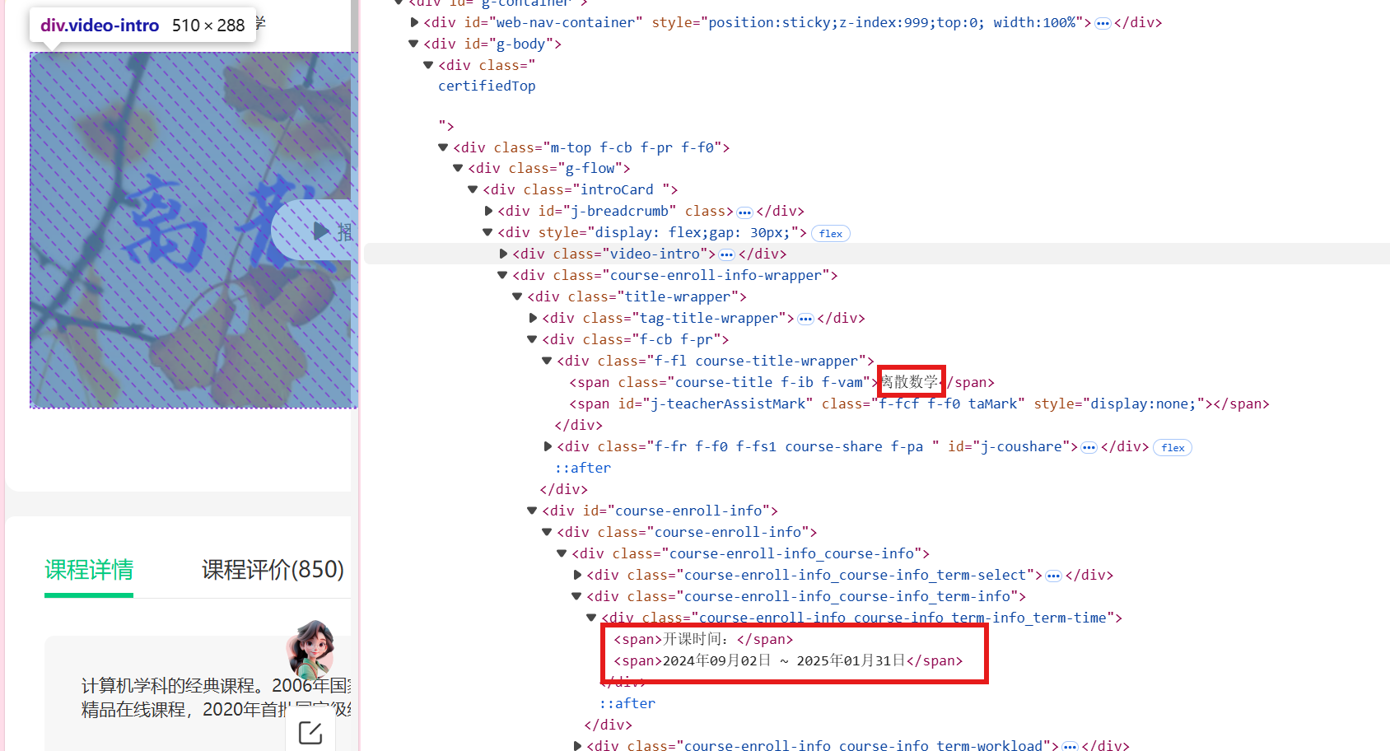Screen dimensions: 1390x751
Task: Collapse the course-info_term-info div
Action: [577, 596]
